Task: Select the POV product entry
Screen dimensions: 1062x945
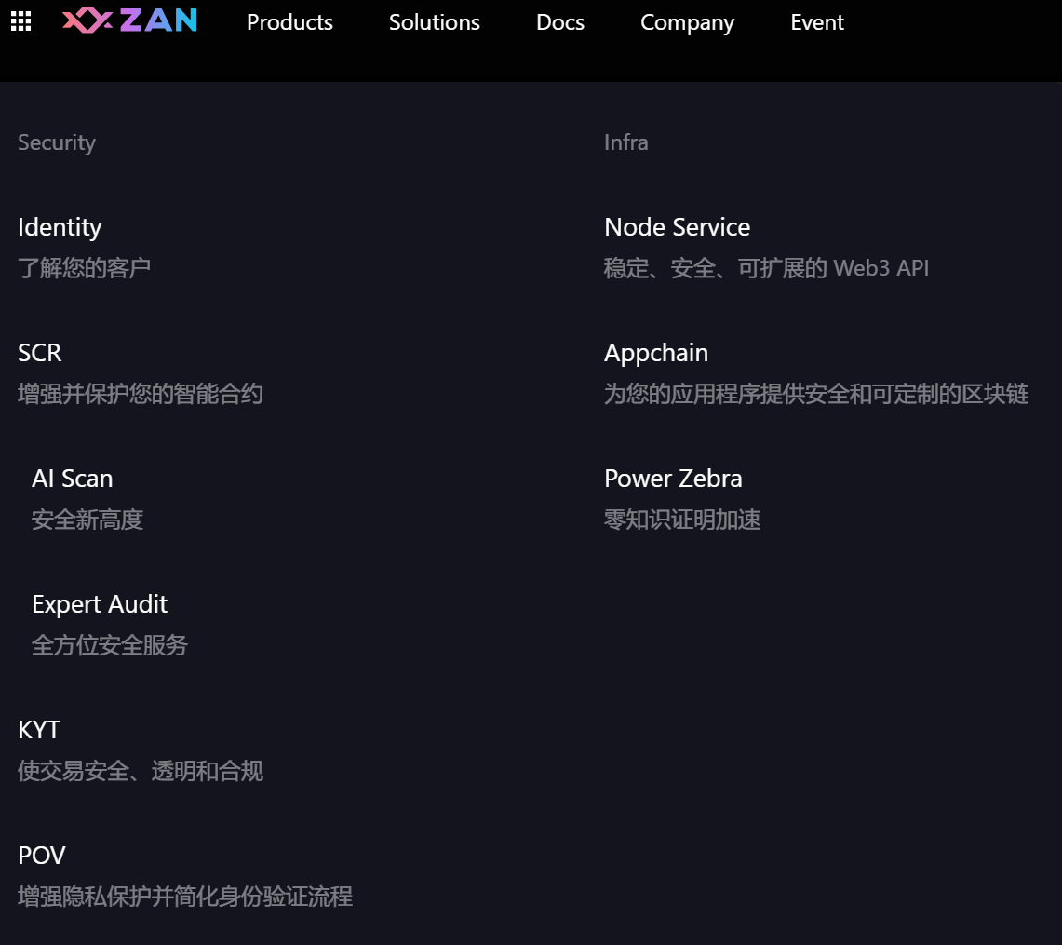Action: (x=42, y=856)
